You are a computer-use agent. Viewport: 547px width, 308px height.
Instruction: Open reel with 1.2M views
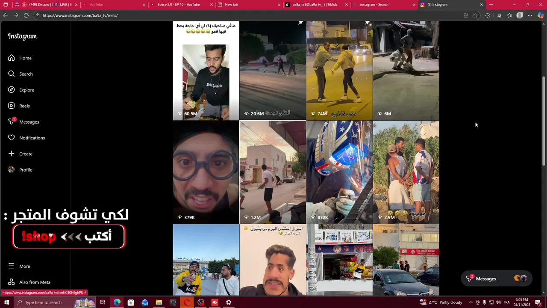click(x=273, y=172)
